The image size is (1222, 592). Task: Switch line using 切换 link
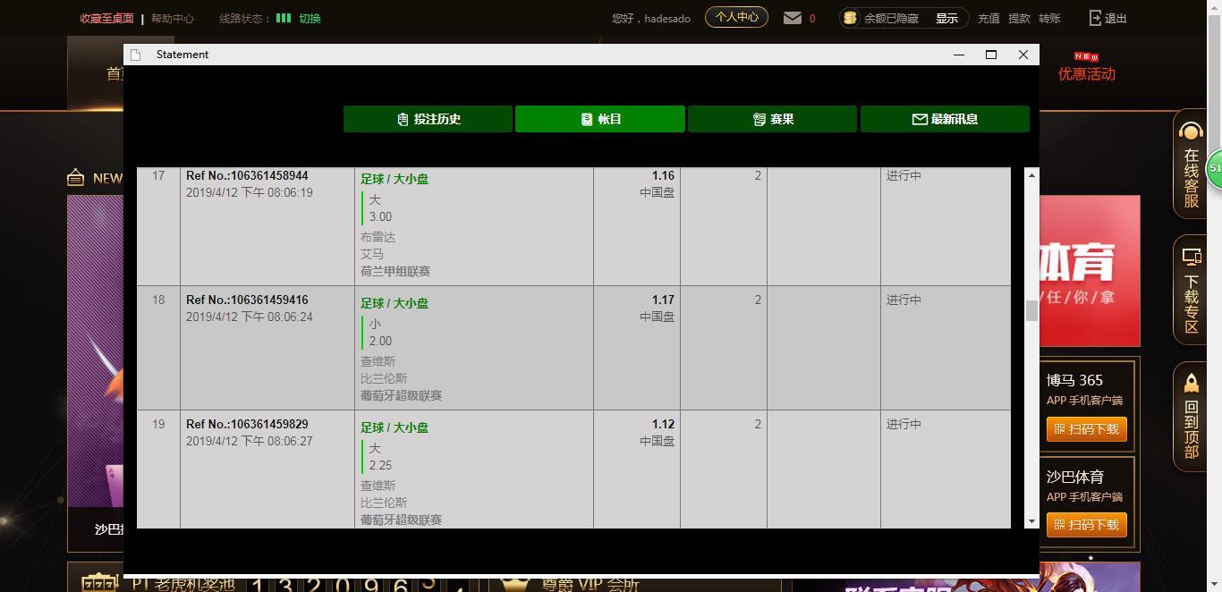pos(310,18)
